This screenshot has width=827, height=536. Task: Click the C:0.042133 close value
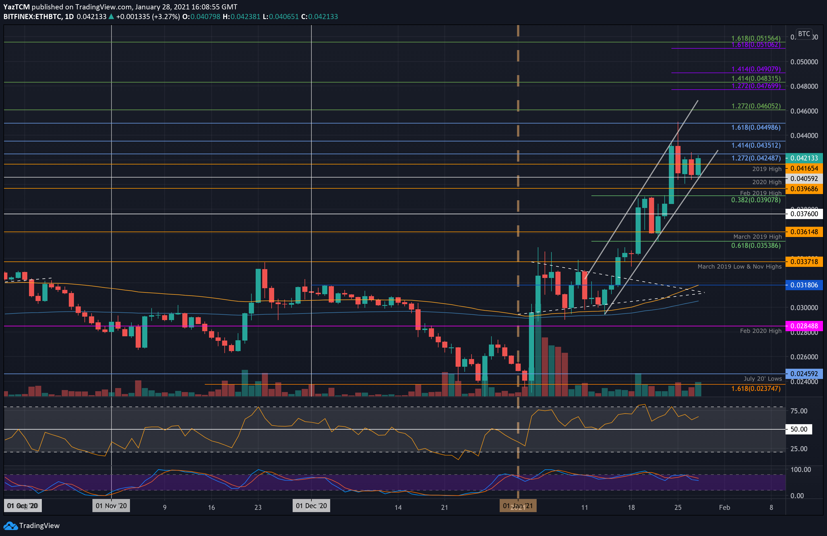319,17
